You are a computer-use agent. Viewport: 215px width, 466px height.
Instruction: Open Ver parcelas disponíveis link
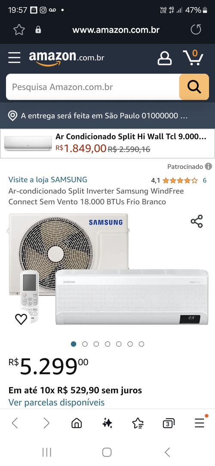[x=56, y=402]
